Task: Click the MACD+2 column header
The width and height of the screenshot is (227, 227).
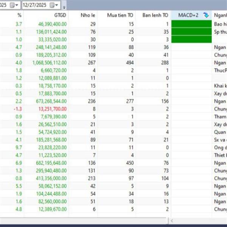Action: click(191, 15)
